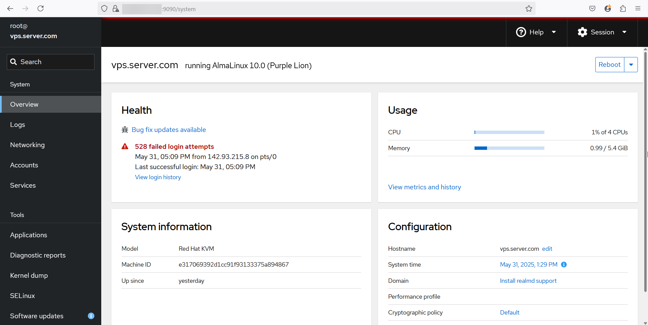The width and height of the screenshot is (648, 325).
Task: Open the Pocket save icon
Action: coord(592,9)
